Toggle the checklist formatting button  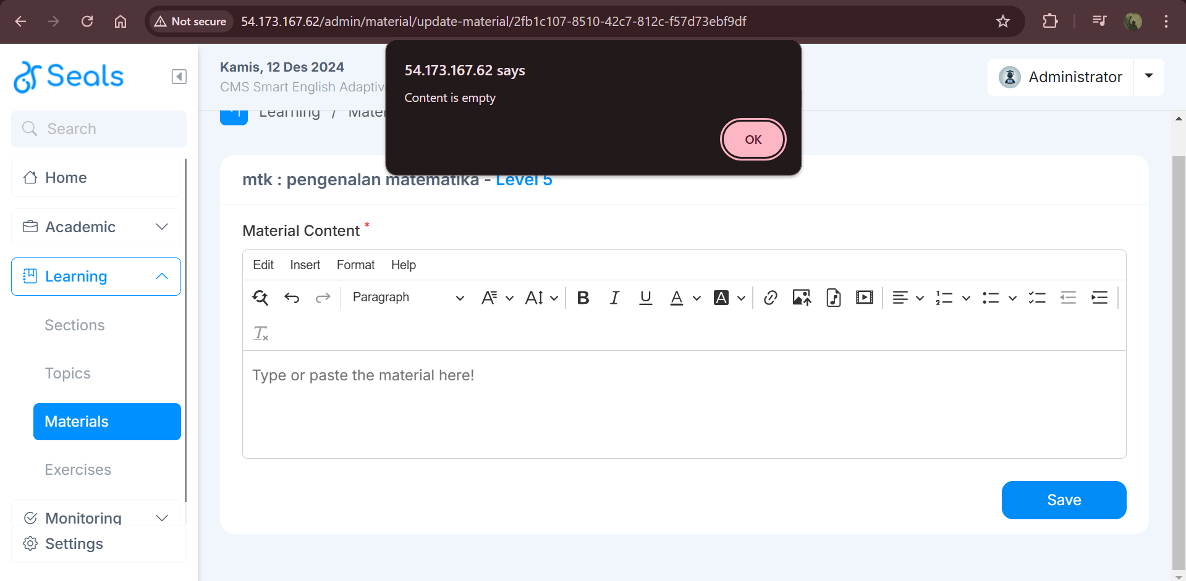(1036, 298)
